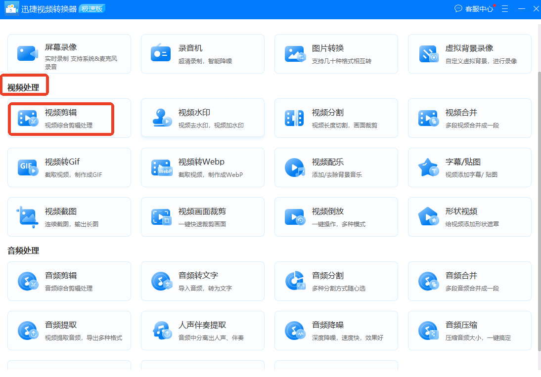Click the 人声伴奏提取 title
541x377 pixels.
coord(202,325)
